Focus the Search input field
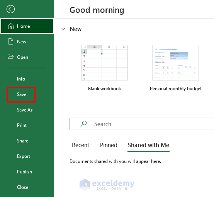 [142, 124]
